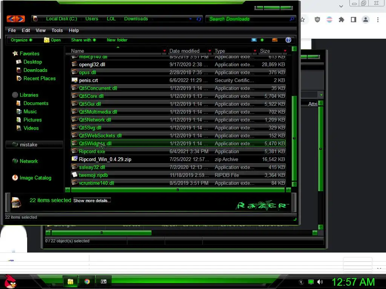This screenshot has height=289, width=386.
Task: Select Recent Places in sidebar
Action: pos(39,78)
